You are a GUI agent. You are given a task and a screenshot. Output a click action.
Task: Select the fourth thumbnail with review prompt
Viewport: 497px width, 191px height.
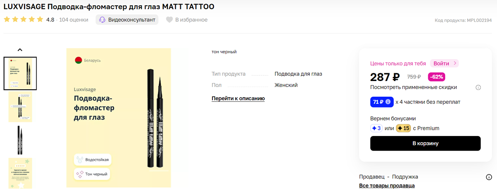(x=20, y=173)
